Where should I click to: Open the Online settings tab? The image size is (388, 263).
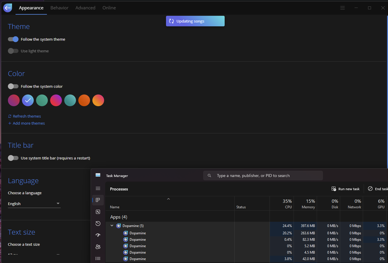(x=109, y=8)
